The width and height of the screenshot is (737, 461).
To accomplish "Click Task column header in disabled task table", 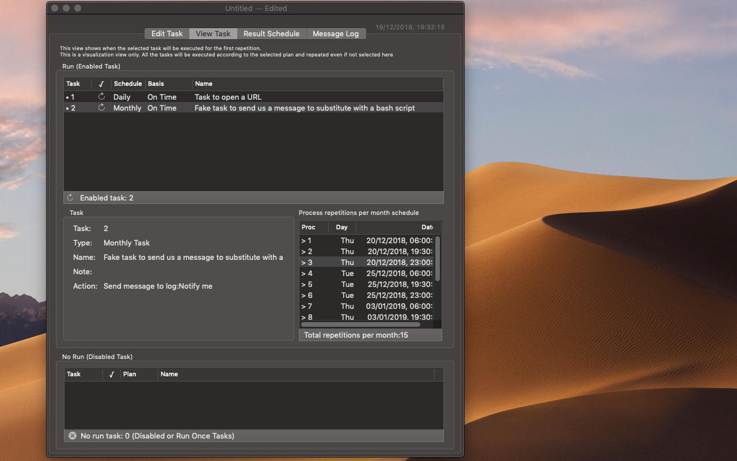I will (83, 374).
